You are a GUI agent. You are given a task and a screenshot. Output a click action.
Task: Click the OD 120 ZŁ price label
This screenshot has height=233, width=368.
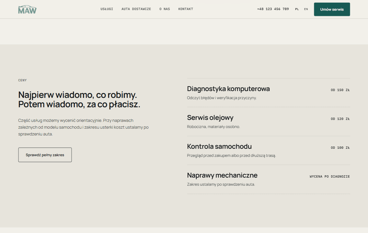[x=340, y=119]
